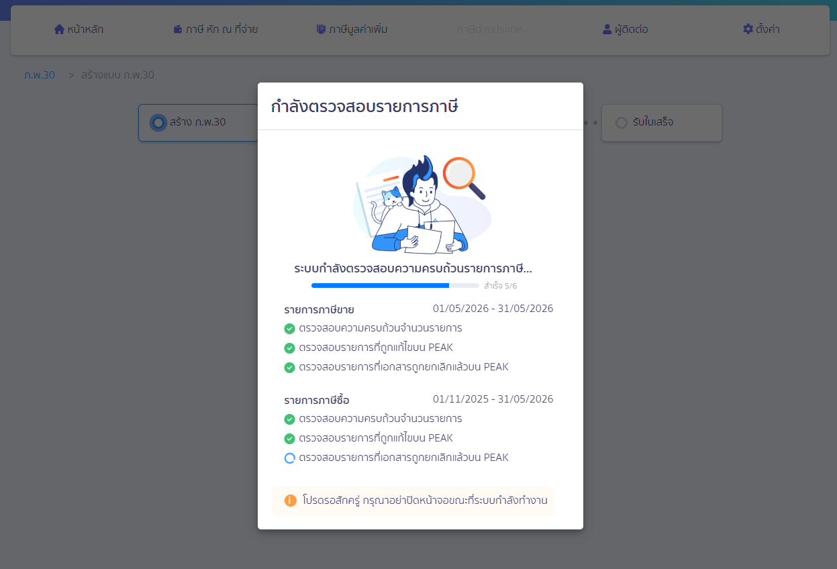The width and height of the screenshot is (837, 569).
Task: Click the person icon beside ผู้ติดต่อ
Action: pos(607,30)
